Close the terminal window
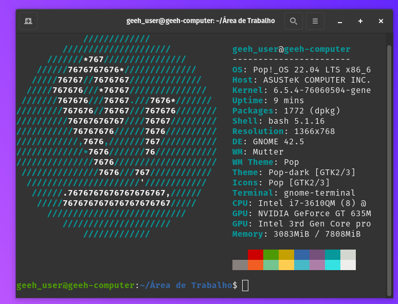The height and width of the screenshot is (304, 398). pyautogui.click(x=381, y=21)
